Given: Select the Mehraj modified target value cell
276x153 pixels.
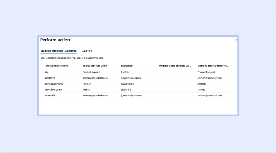Looking at the screenshot, I should tap(201, 90).
